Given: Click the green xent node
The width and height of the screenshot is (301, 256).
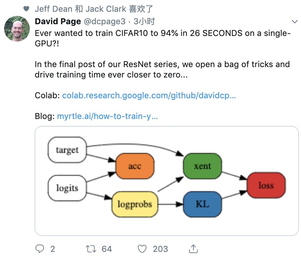Looking at the screenshot, I should (x=202, y=166).
